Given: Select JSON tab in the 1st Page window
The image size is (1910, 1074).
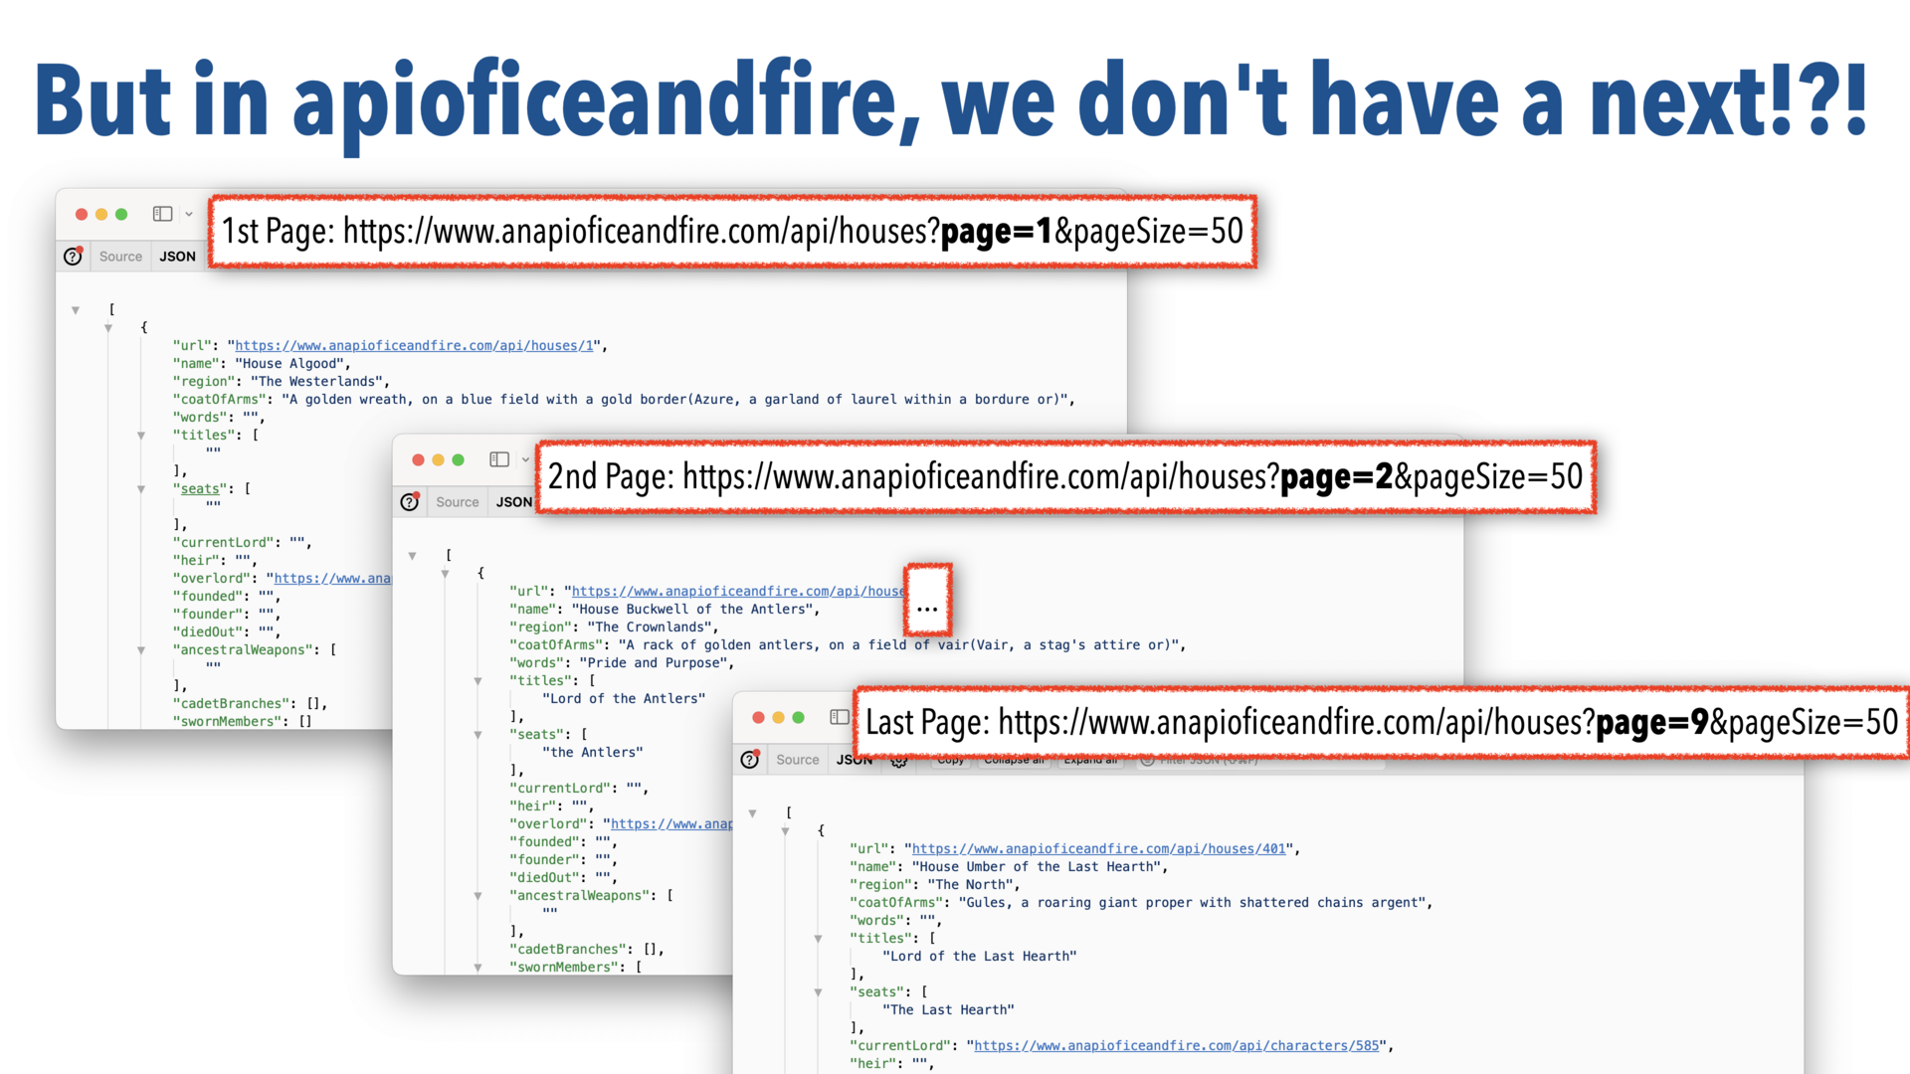Looking at the screenshot, I should point(177,257).
